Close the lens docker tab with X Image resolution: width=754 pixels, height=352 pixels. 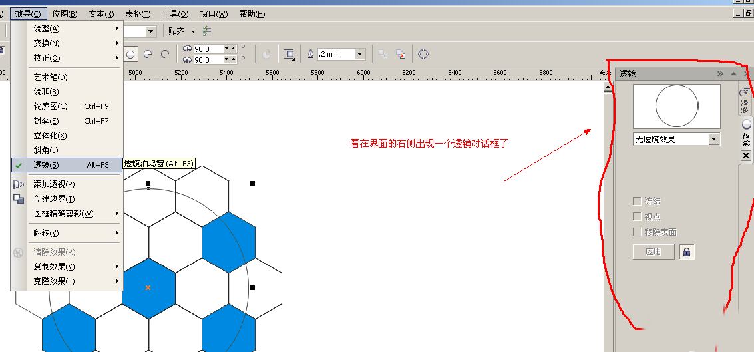pos(745,156)
